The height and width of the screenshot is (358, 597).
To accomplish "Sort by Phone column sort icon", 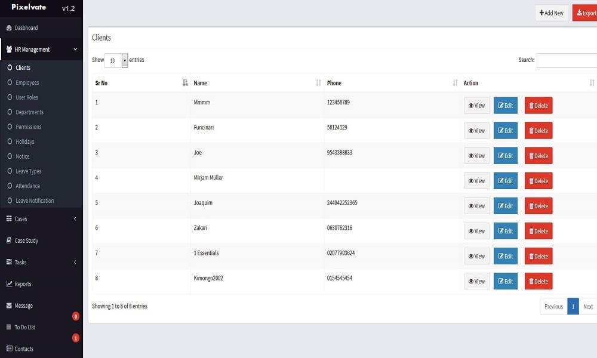I will (456, 83).
